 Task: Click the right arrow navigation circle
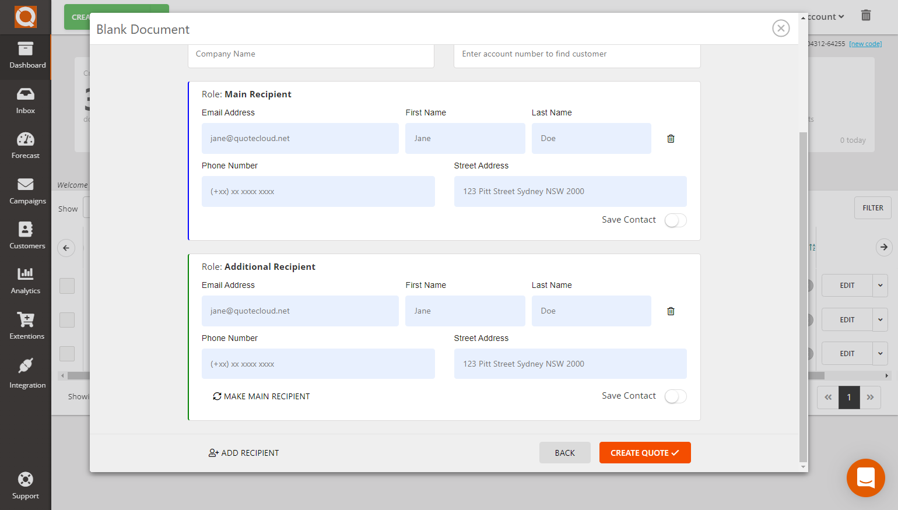pos(884,247)
